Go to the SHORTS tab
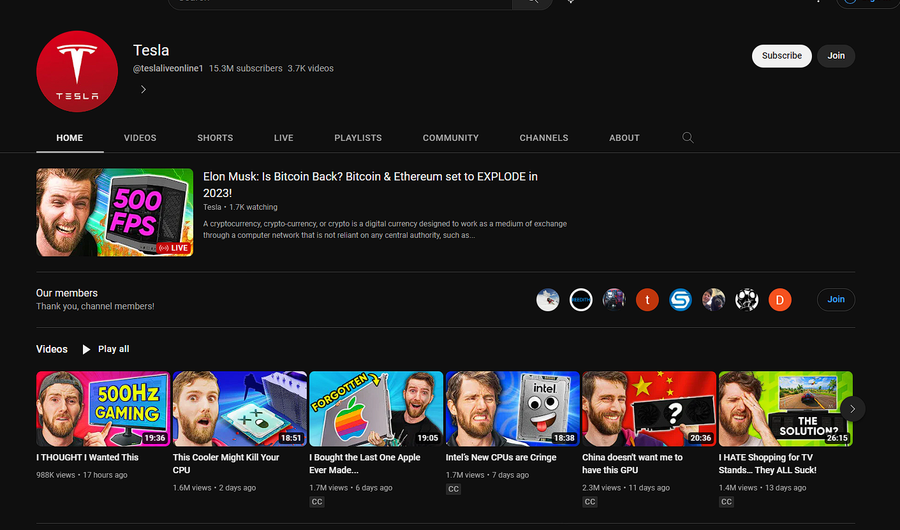This screenshot has height=530, width=900. pyautogui.click(x=215, y=138)
